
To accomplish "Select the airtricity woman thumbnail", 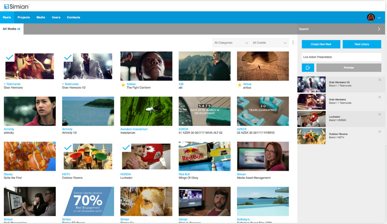I will click(30, 111).
